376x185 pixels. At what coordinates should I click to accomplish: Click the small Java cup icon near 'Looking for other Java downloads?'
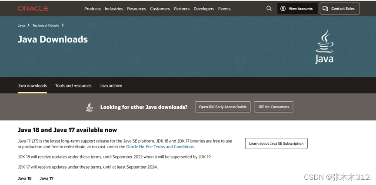click(90, 107)
